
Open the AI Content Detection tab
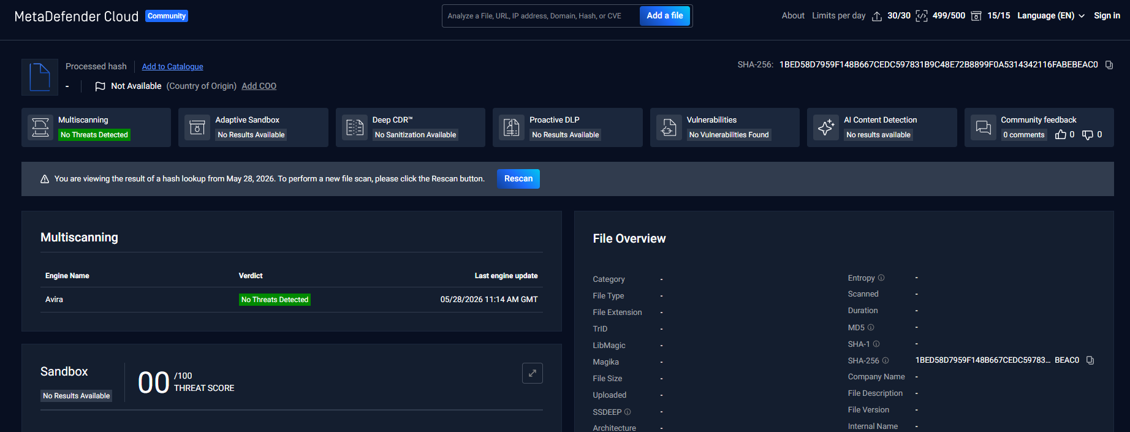click(x=882, y=127)
